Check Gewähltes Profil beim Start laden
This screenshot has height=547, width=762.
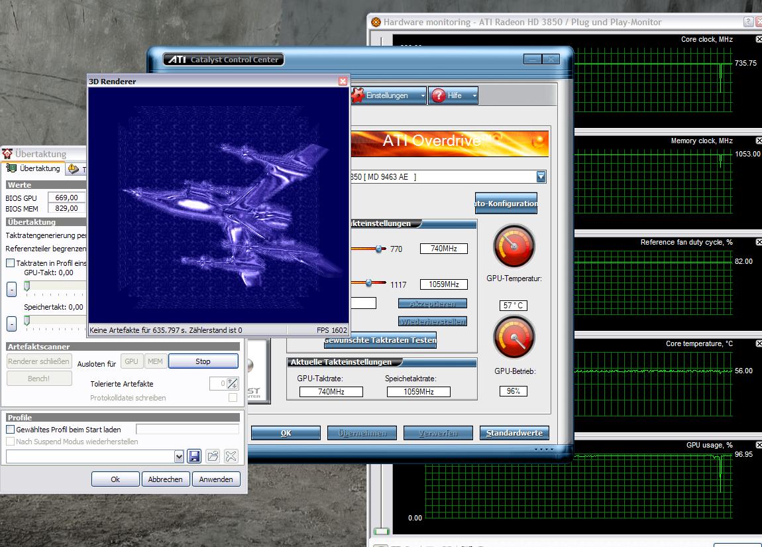tap(10, 430)
